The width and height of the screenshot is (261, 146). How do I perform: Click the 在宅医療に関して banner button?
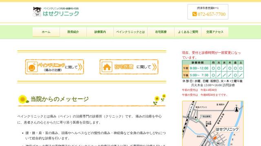pos(129,67)
